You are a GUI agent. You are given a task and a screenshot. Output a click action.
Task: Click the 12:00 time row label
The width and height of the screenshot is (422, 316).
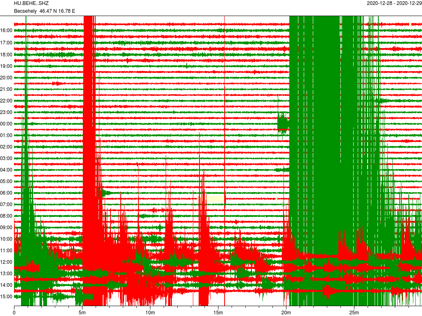[6, 262]
